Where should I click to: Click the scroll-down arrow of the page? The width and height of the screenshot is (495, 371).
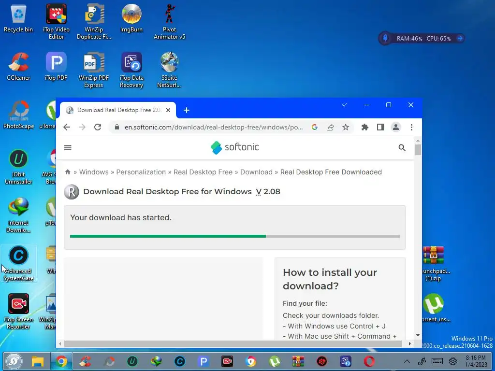click(x=418, y=335)
